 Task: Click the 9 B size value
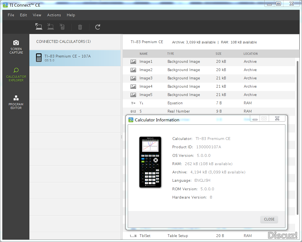coord(219,111)
